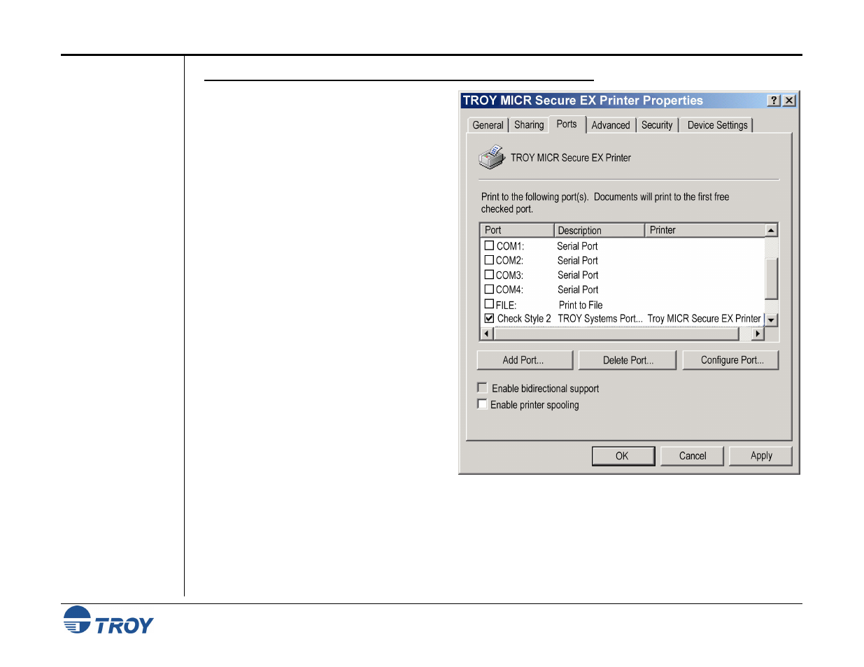Select the 'Serial Port' text in COM1 row
The width and height of the screenshot is (864, 667).
click(x=577, y=246)
